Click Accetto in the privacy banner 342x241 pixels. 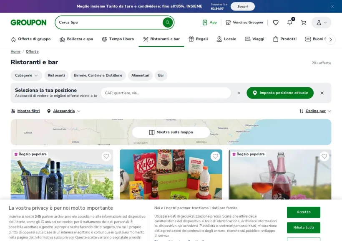[x=304, y=212]
